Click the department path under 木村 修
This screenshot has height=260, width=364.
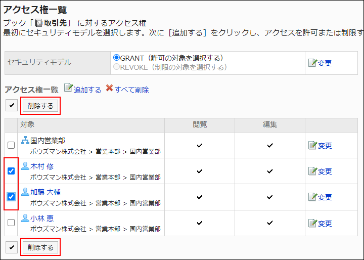96,178
